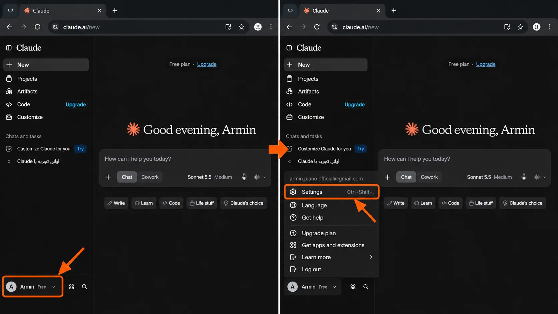Click Log out in account menu

point(332,269)
